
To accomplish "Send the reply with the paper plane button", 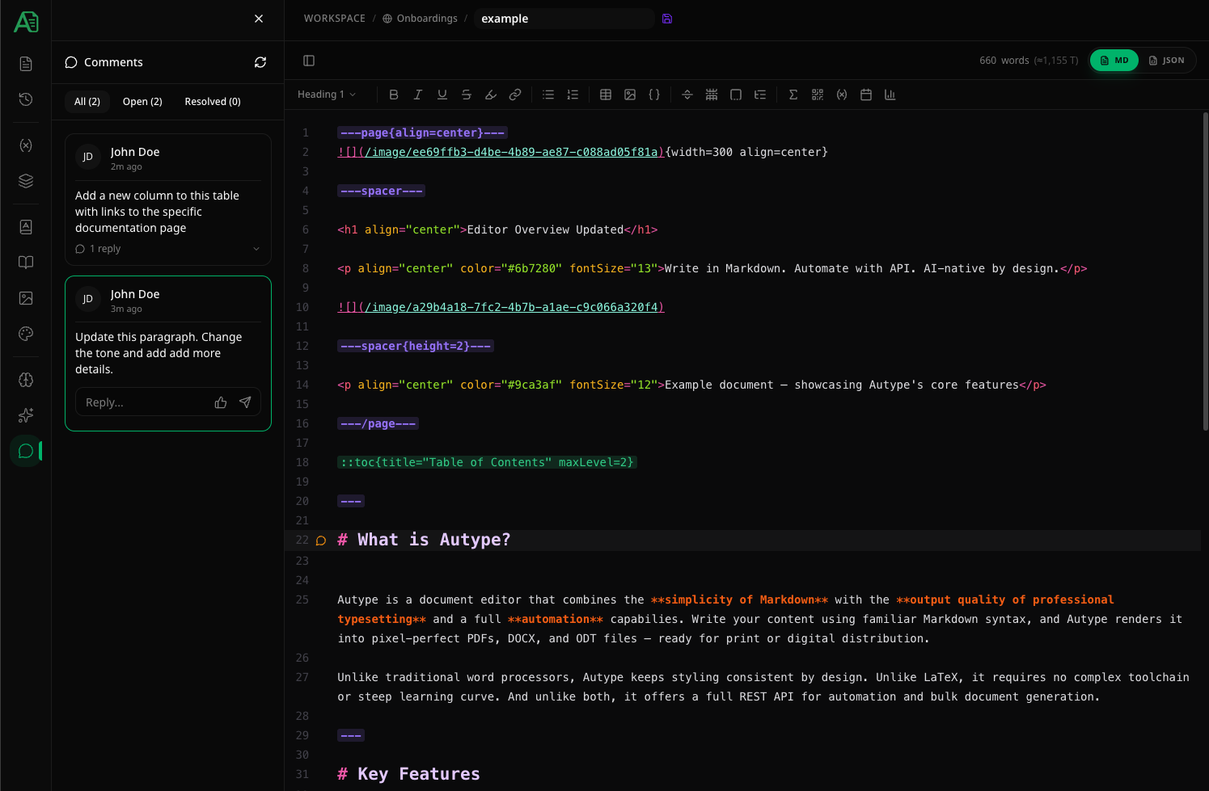I will pyautogui.click(x=245, y=402).
